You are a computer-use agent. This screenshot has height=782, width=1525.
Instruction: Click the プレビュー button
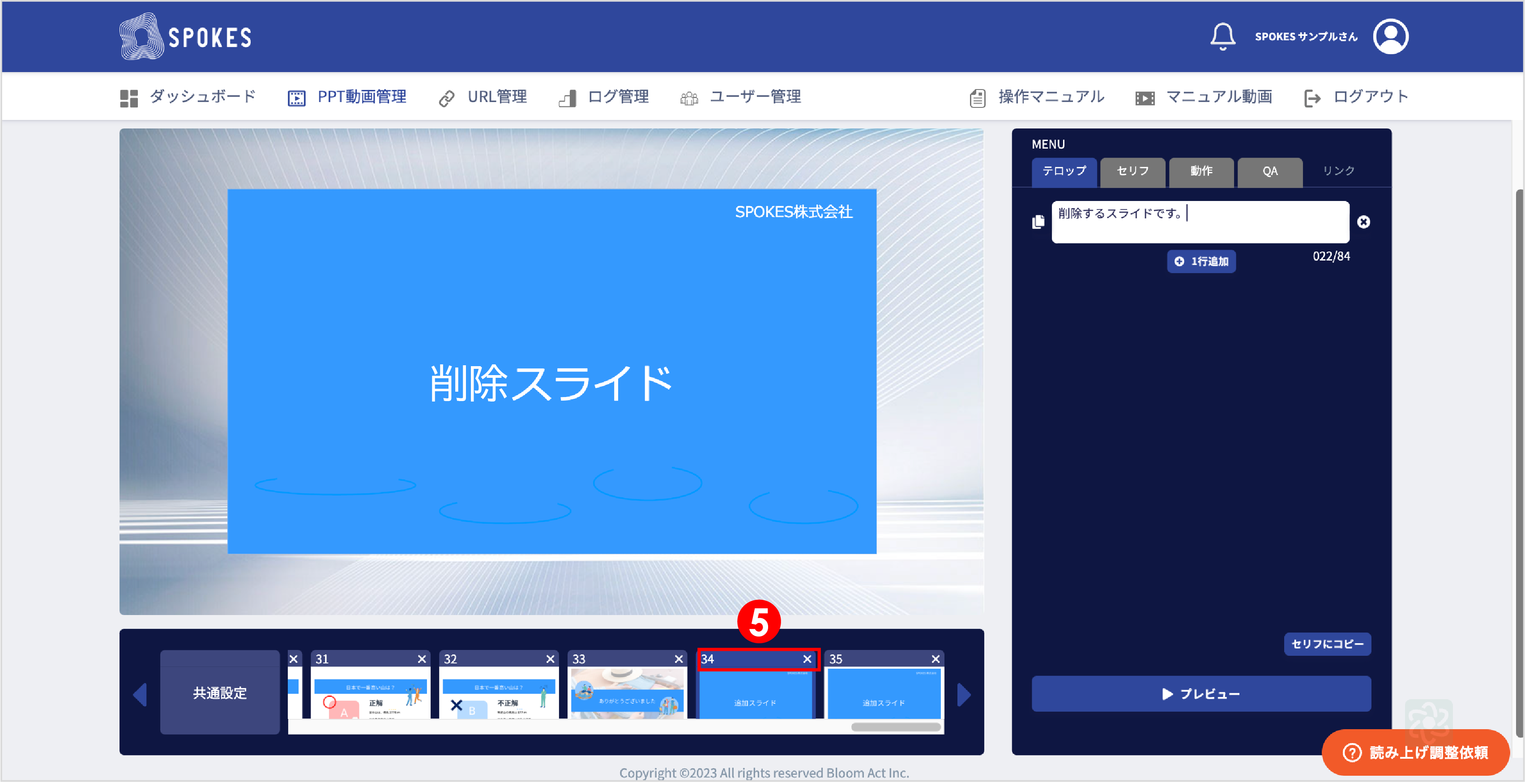click(x=1200, y=694)
